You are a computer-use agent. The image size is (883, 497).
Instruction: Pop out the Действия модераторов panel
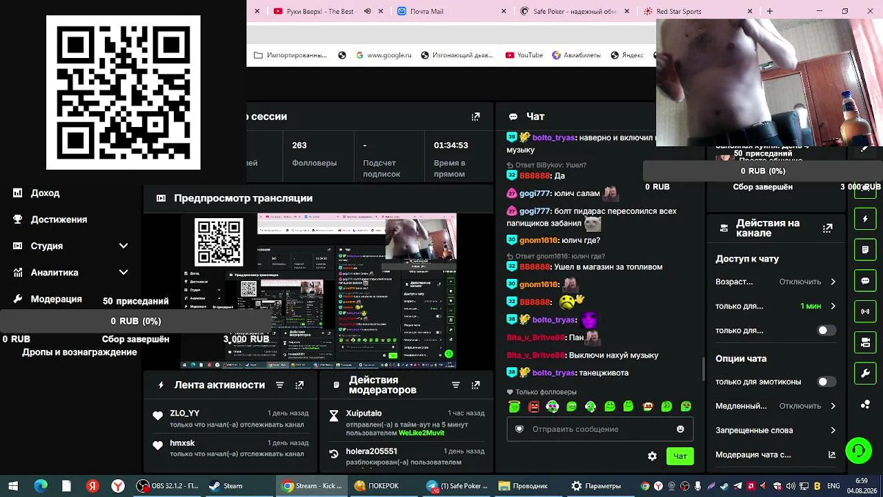click(x=475, y=385)
